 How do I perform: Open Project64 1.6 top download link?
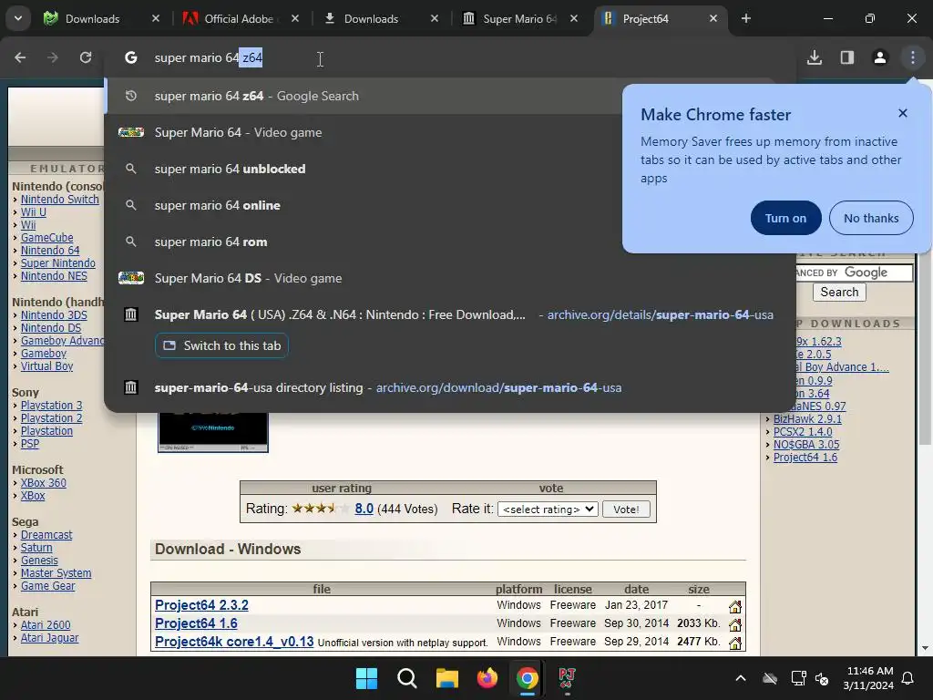point(805,458)
